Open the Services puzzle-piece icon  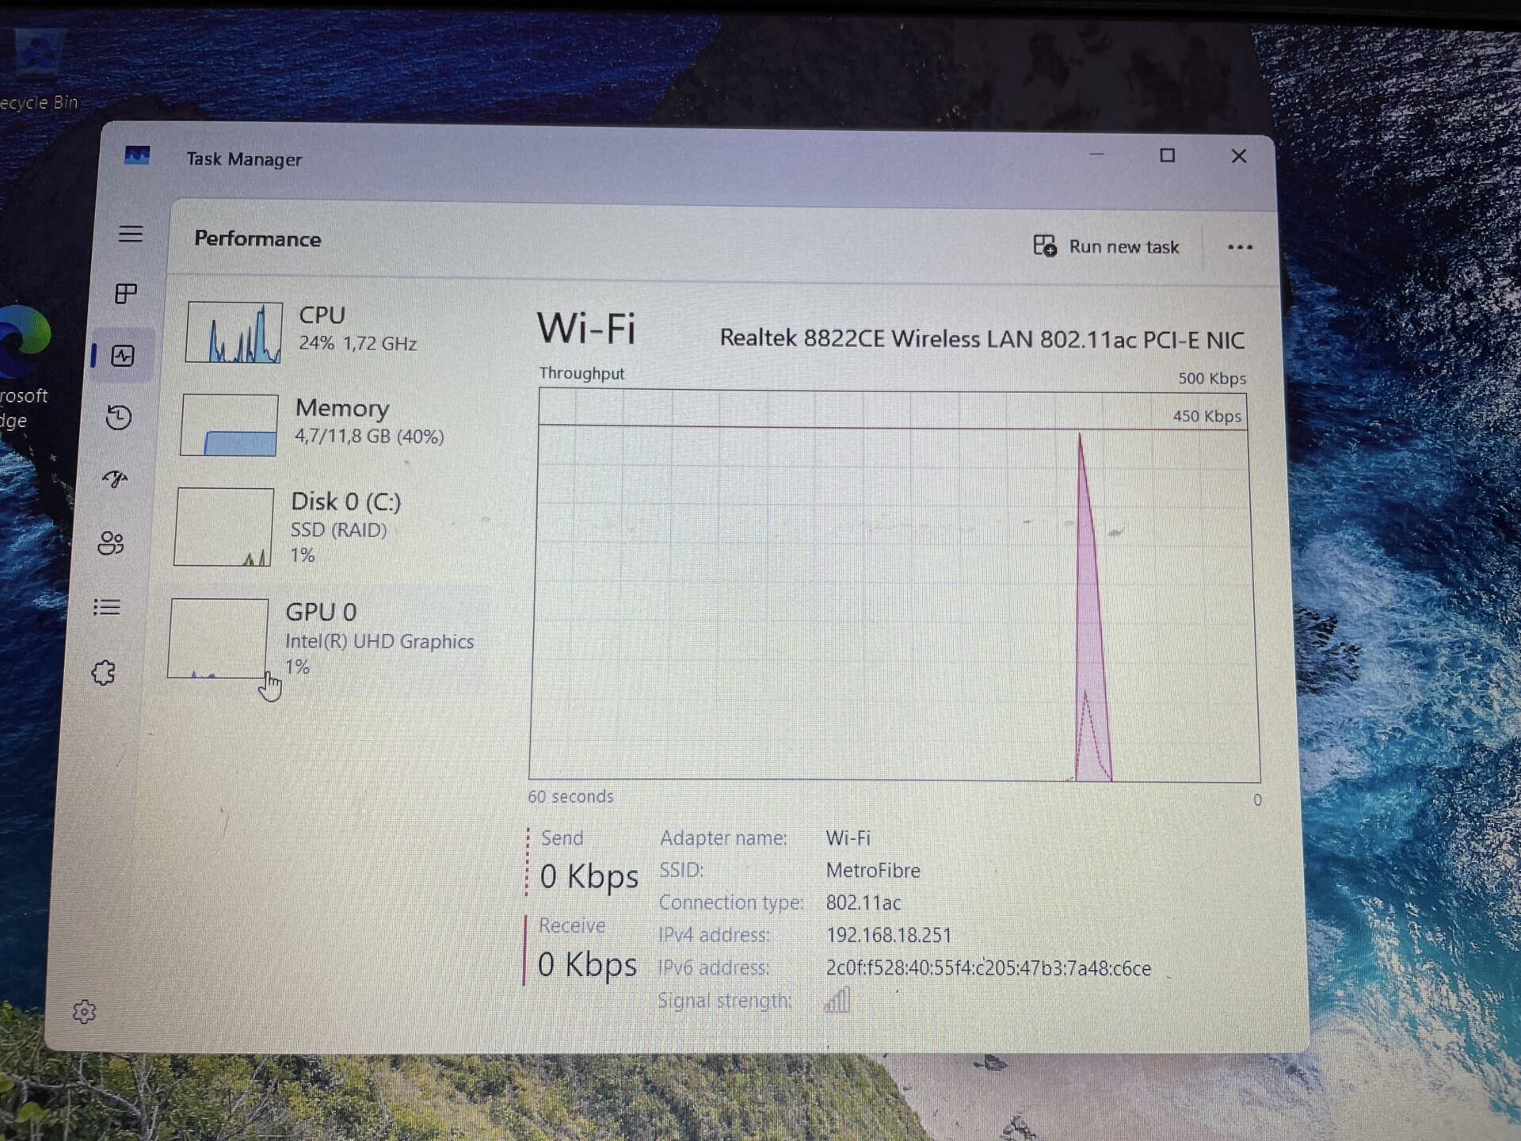pyautogui.click(x=104, y=673)
